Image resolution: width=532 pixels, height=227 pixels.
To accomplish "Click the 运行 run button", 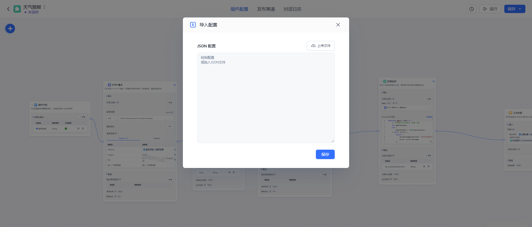I will (490, 9).
